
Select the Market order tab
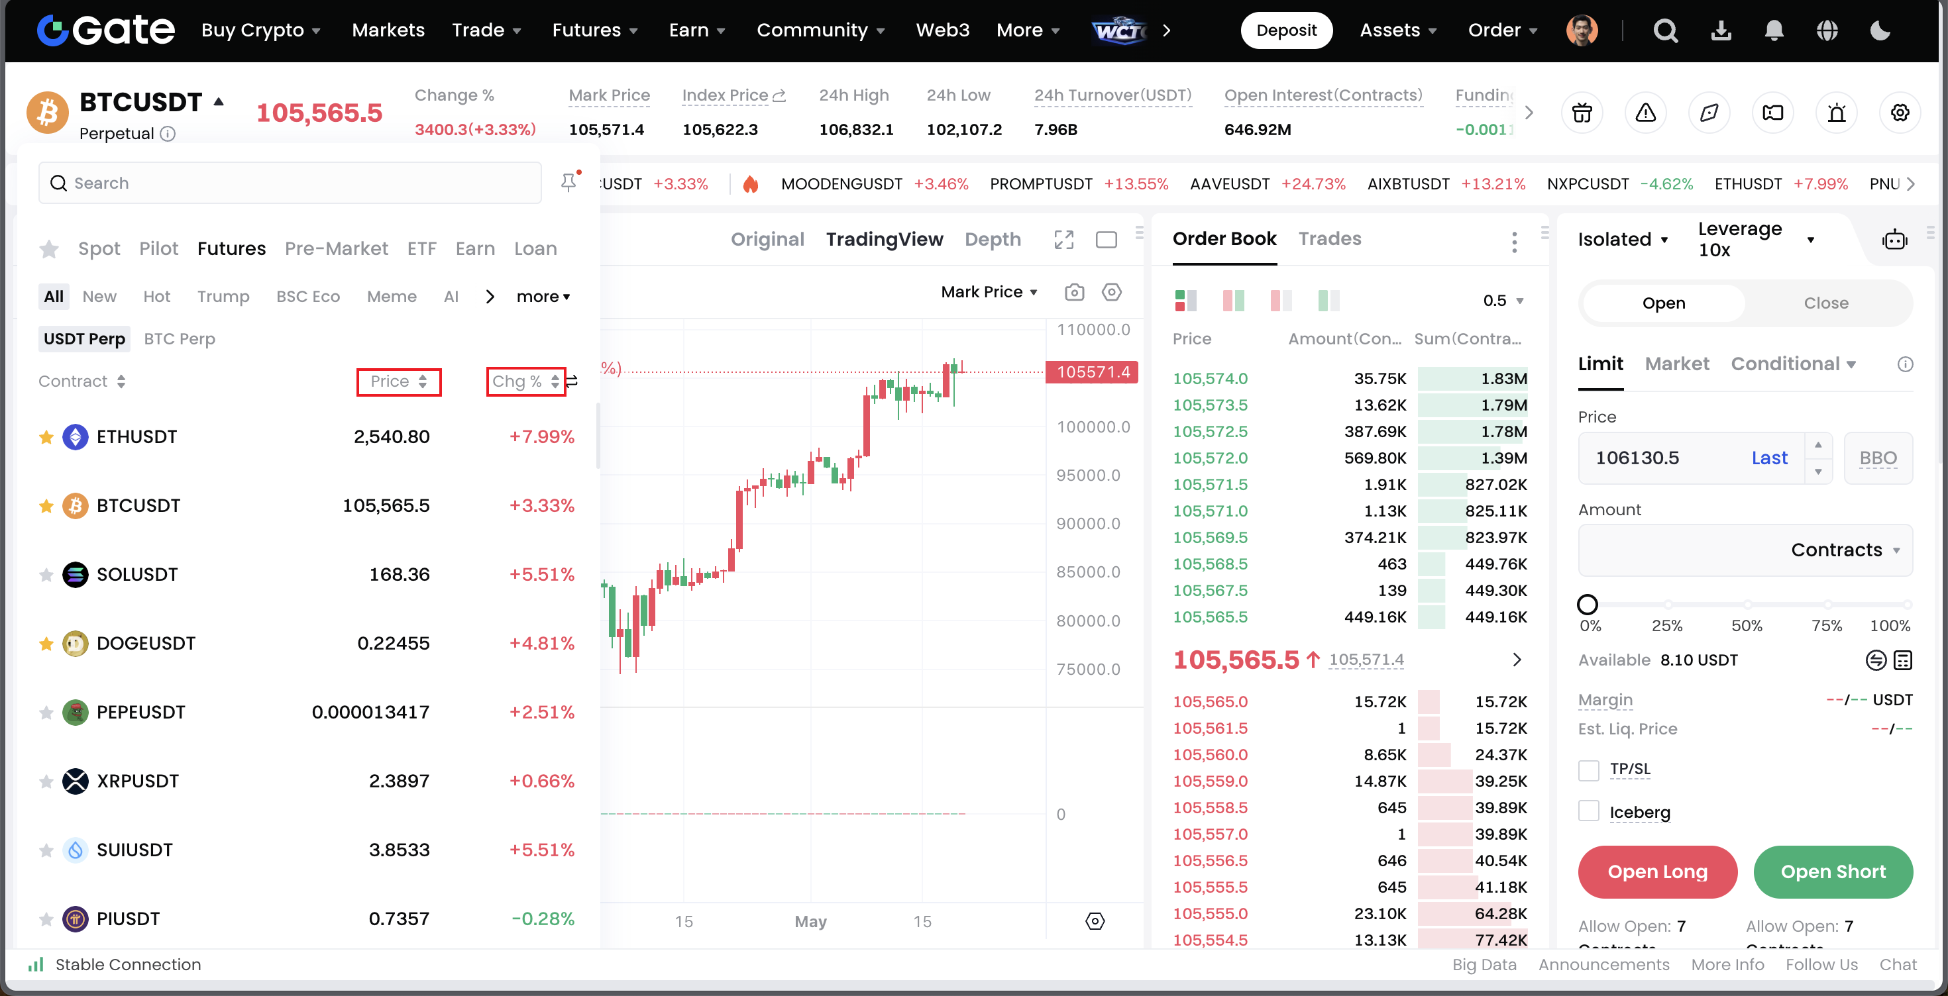click(x=1676, y=364)
